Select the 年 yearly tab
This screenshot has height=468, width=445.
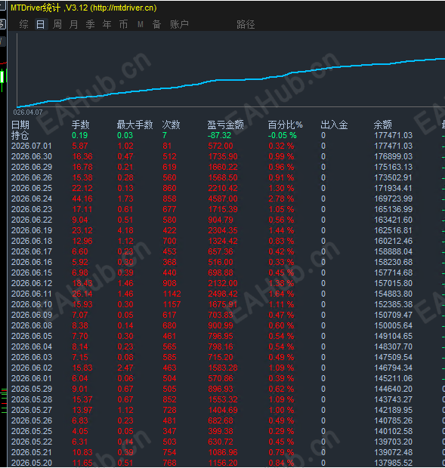107,24
